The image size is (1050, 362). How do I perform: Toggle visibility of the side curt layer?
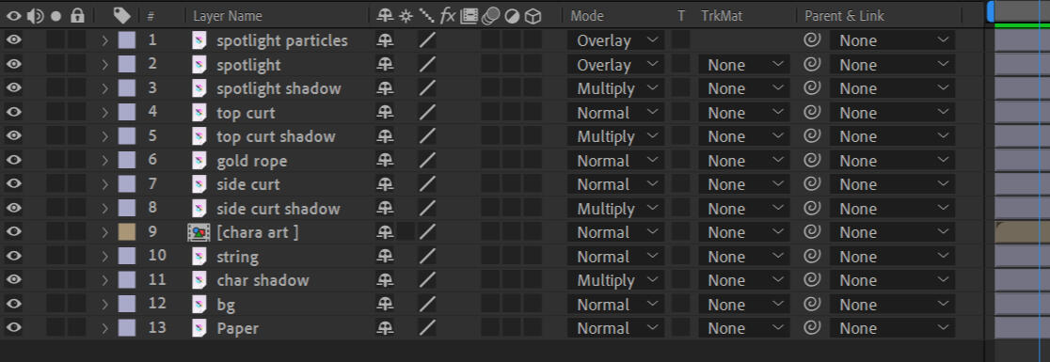[x=13, y=184]
